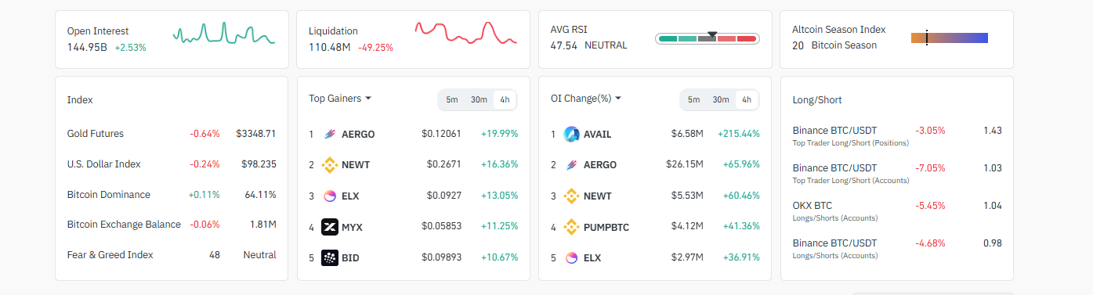Click the ELX coin icon in Top Gainers

click(329, 196)
